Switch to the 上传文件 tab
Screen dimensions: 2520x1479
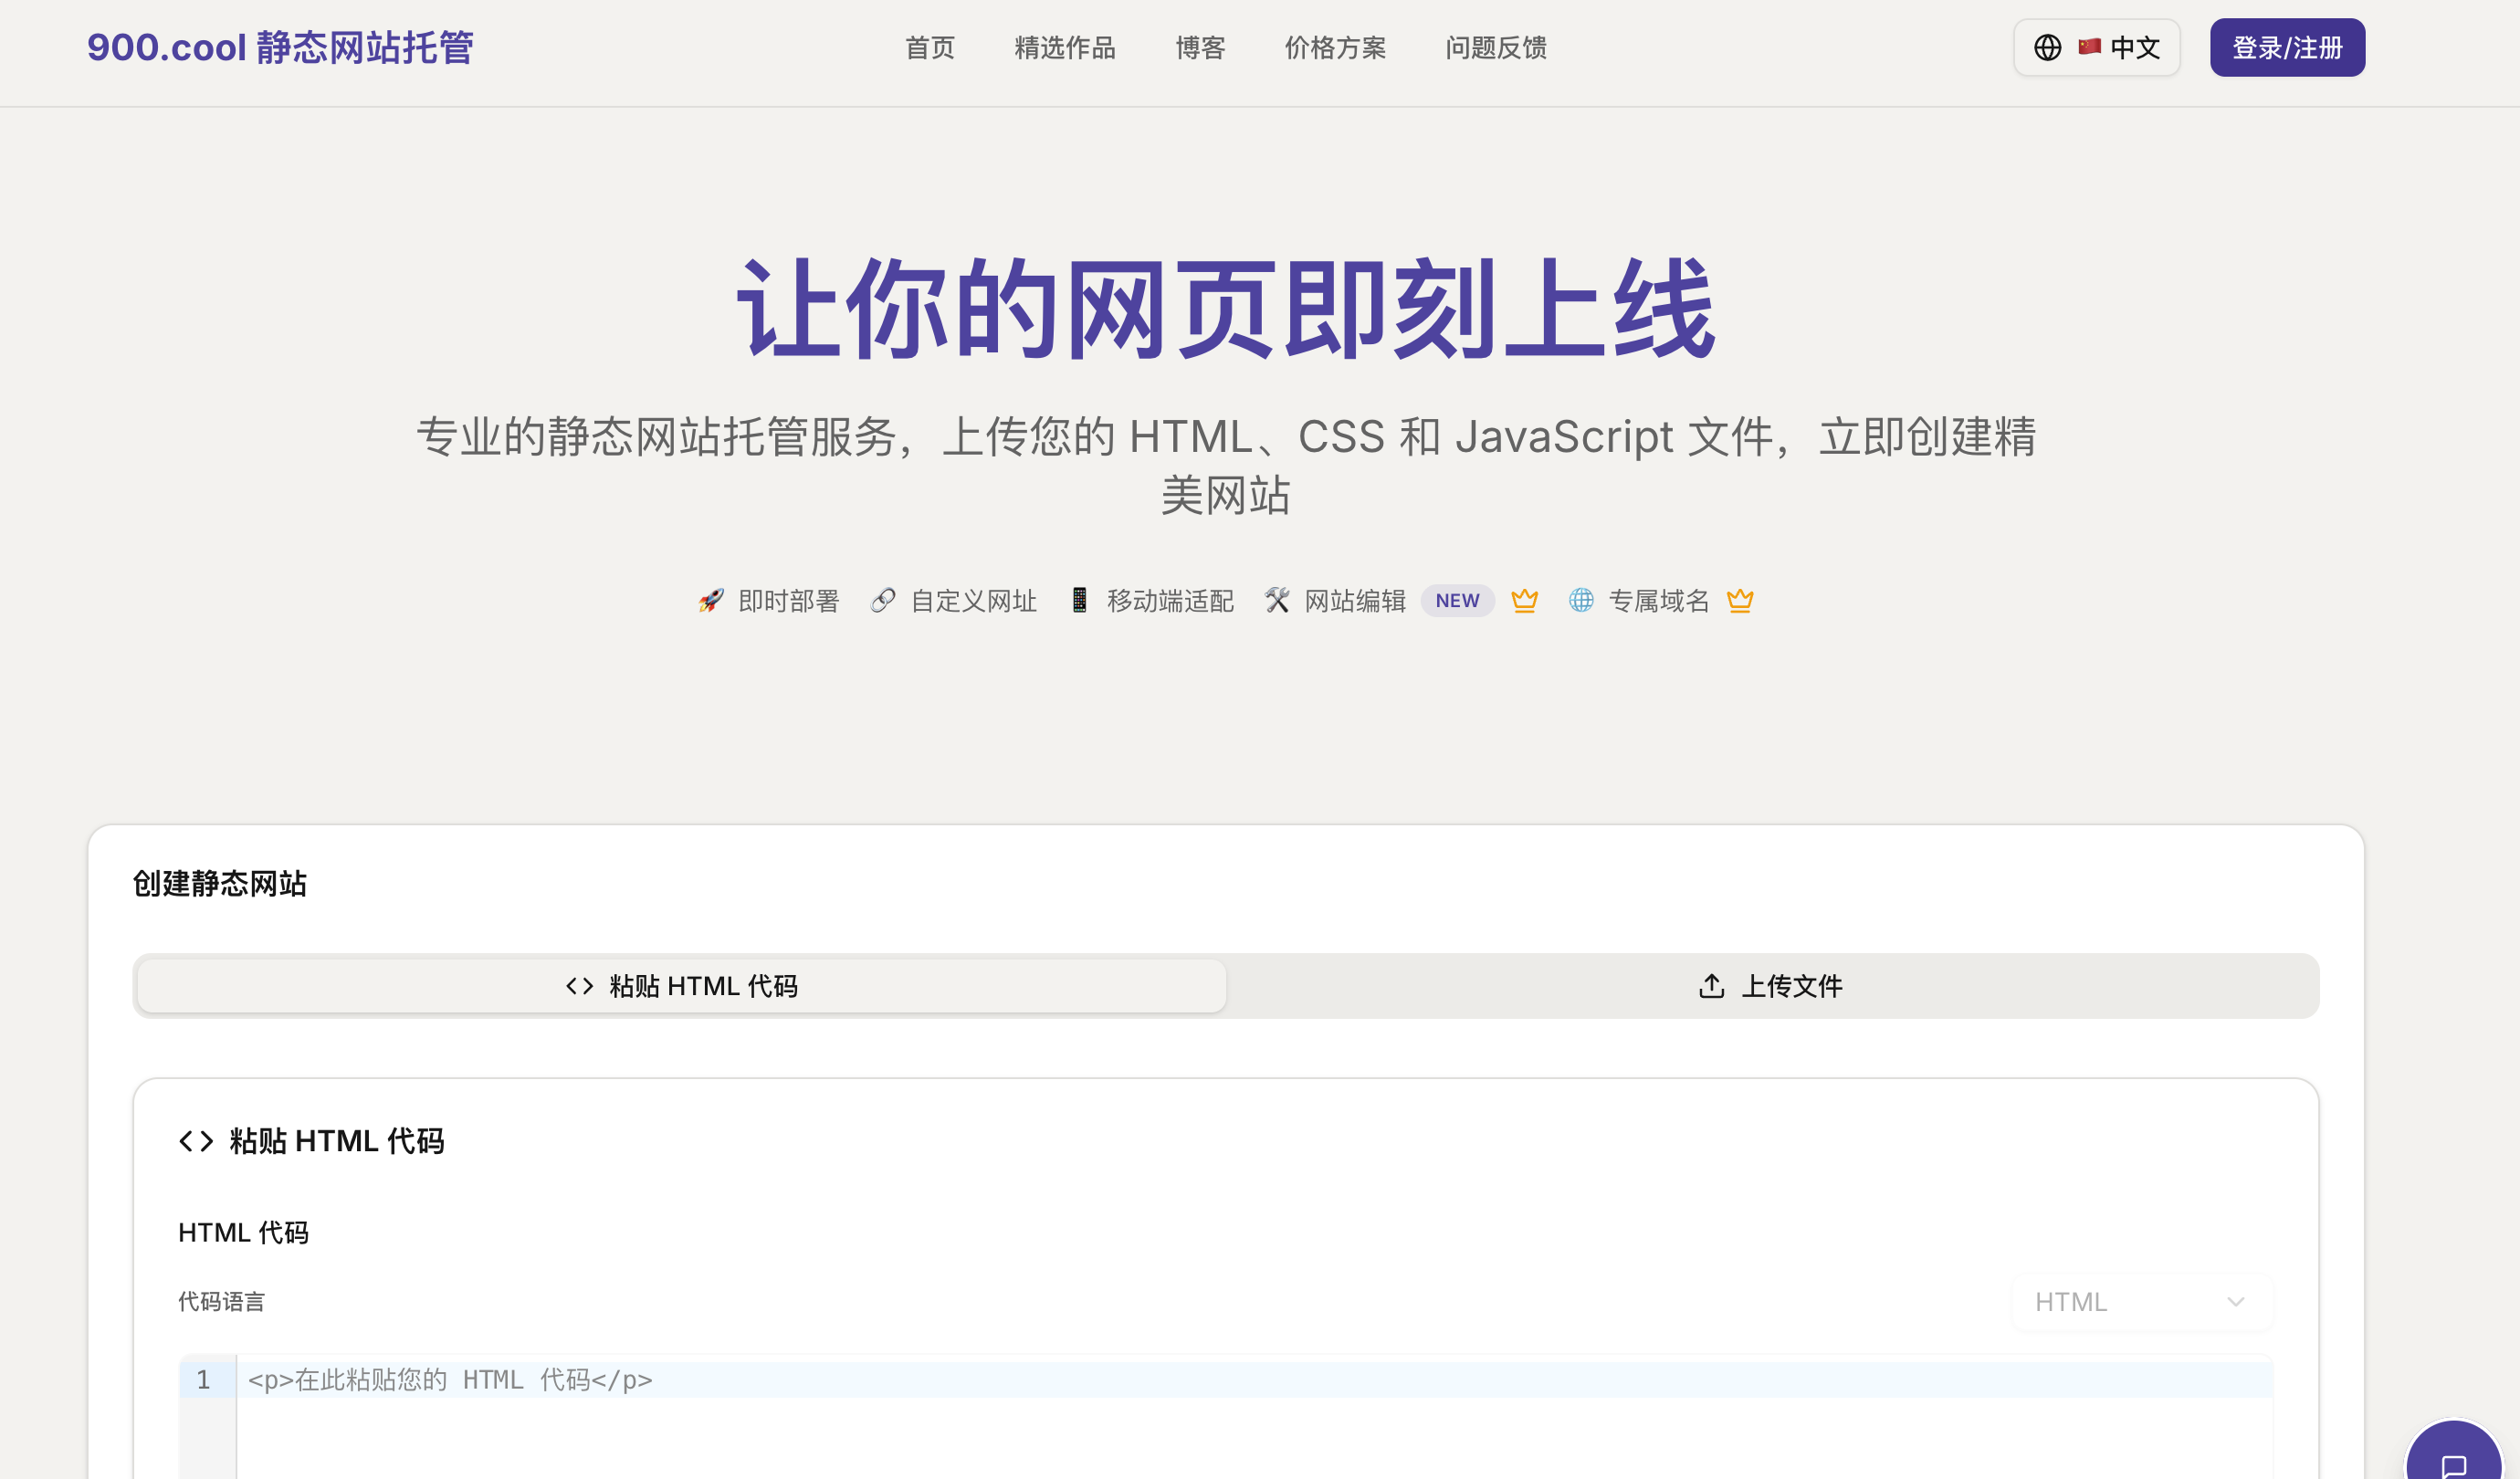point(1771,986)
